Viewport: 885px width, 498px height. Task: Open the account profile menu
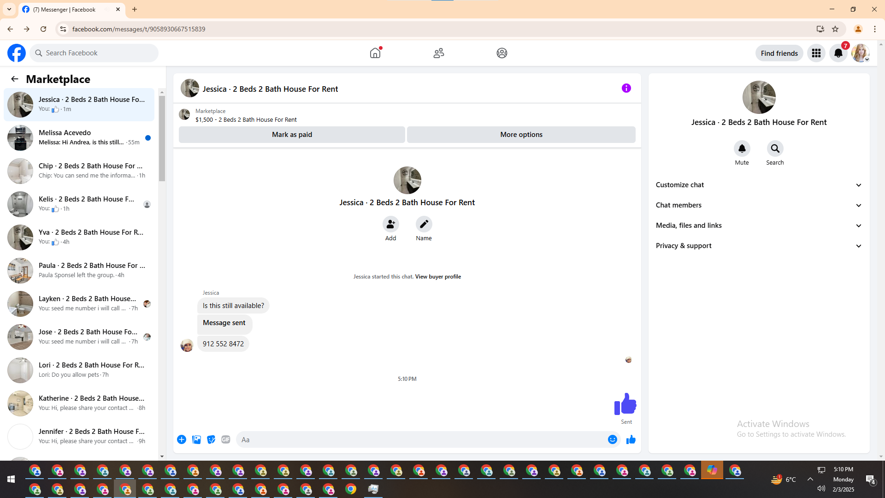click(x=861, y=53)
